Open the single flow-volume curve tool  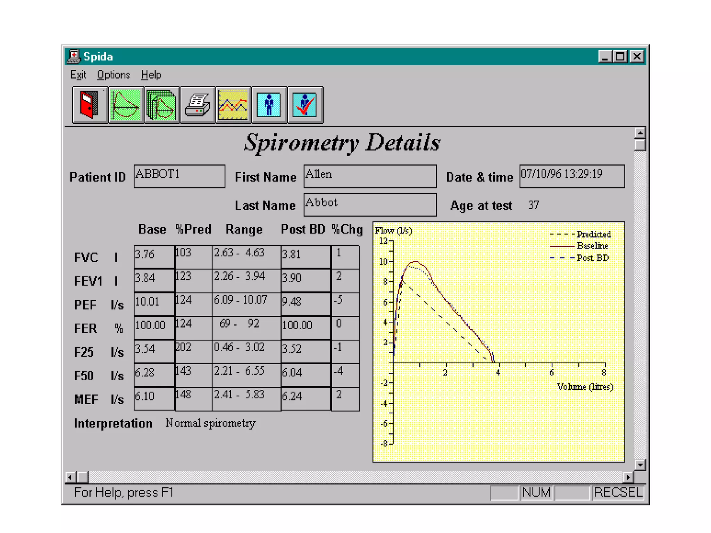[126, 105]
